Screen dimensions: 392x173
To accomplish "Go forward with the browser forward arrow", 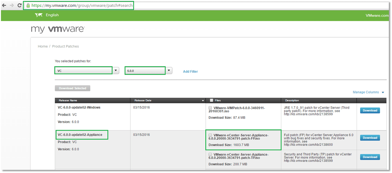I will 12,5.
